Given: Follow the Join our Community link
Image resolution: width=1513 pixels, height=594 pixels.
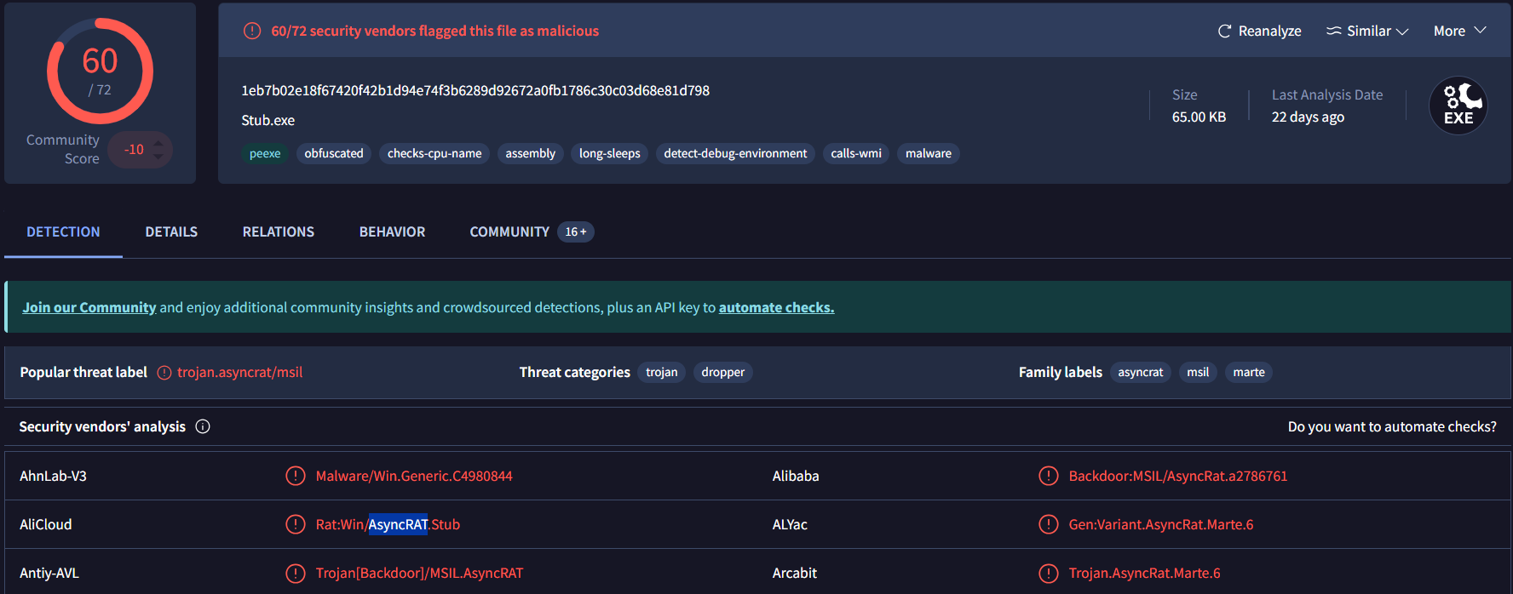Looking at the screenshot, I should (89, 307).
